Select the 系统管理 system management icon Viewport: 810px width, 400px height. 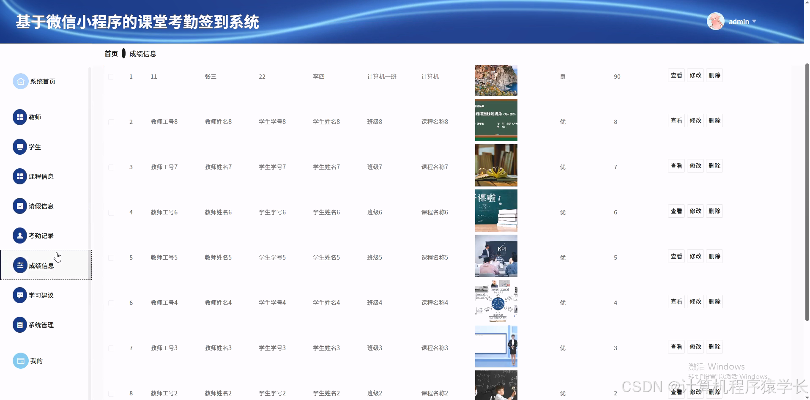tap(20, 325)
